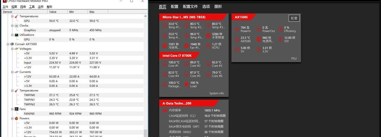The image size is (381, 137).
Task: Open the 文件 menu in Hardware Monitor
Action: [x=5, y=7]
